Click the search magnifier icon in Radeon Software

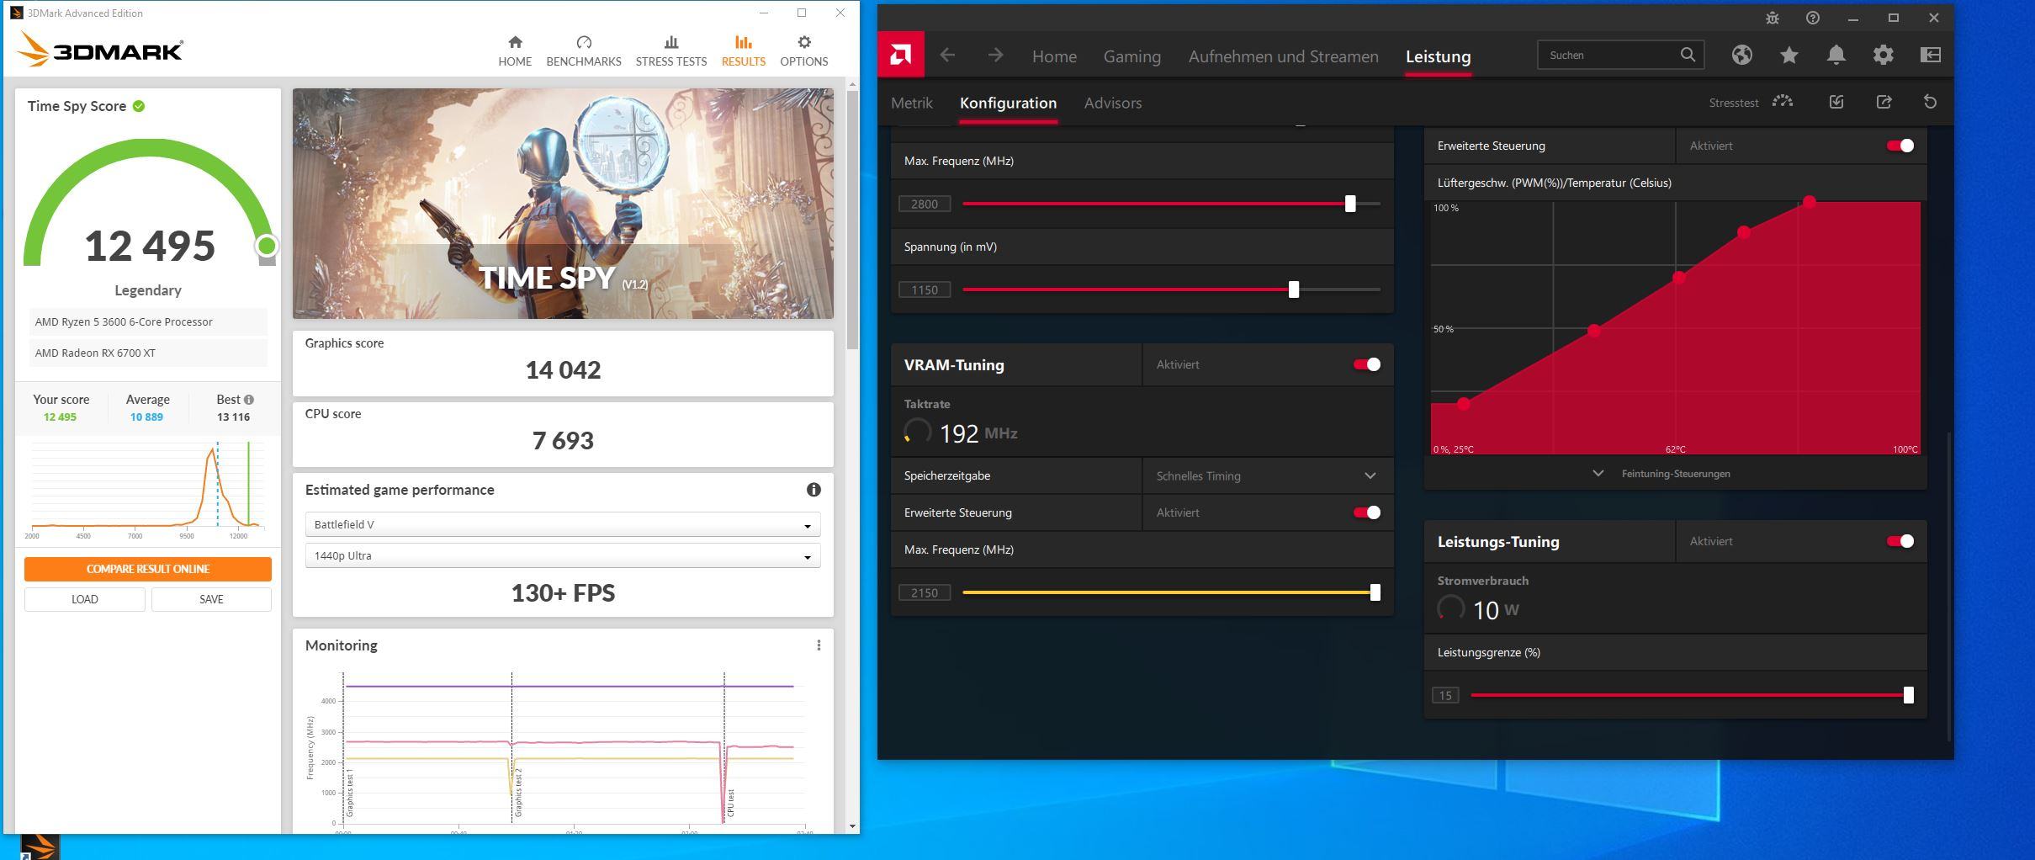[x=1688, y=55]
